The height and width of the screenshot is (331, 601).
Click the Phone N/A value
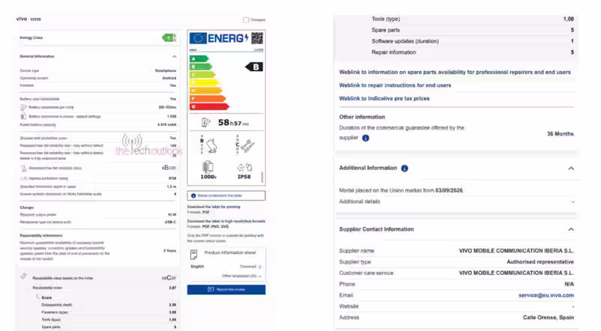(x=570, y=285)
